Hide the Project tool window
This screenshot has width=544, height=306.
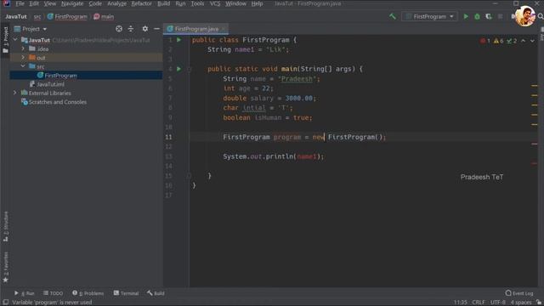tap(156, 29)
